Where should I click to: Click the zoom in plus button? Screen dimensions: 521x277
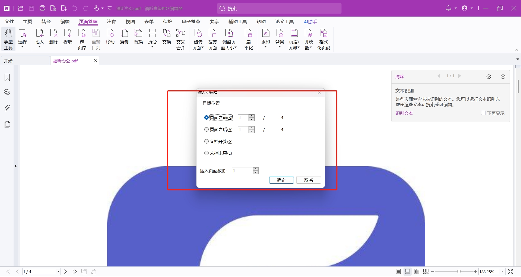476,272
